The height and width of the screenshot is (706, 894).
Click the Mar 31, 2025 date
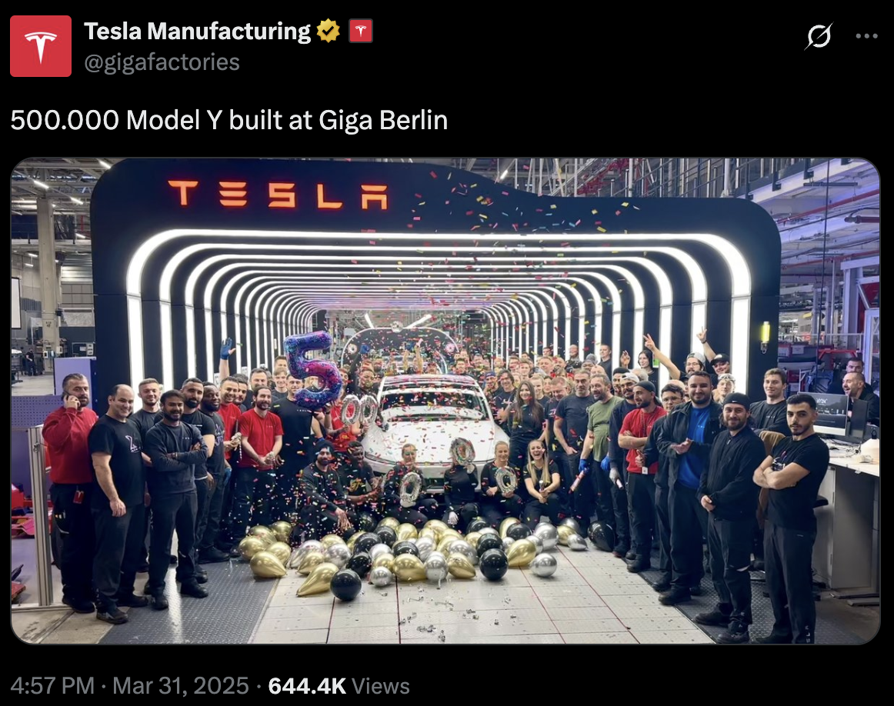(x=181, y=685)
